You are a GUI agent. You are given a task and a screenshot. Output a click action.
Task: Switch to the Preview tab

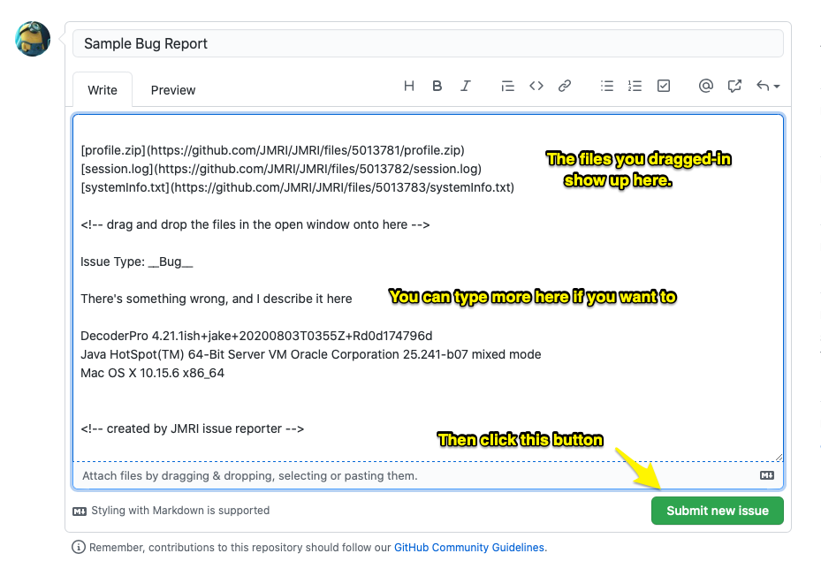pos(172,90)
